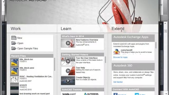Click the Autodesk 360 header
This screenshot has height=95, width=169.
coord(133,67)
